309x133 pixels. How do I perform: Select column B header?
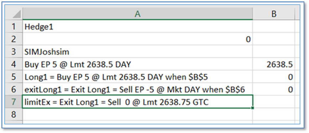pos(274,13)
